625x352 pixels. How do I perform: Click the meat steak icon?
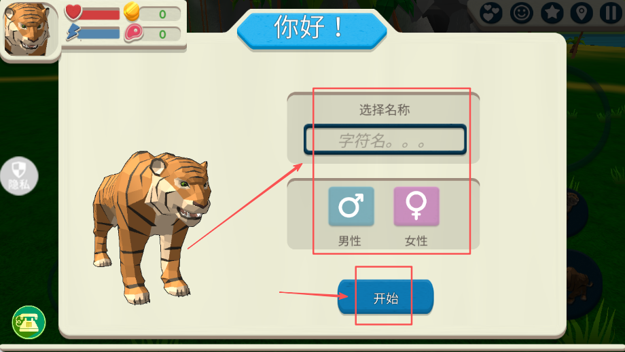(x=134, y=33)
